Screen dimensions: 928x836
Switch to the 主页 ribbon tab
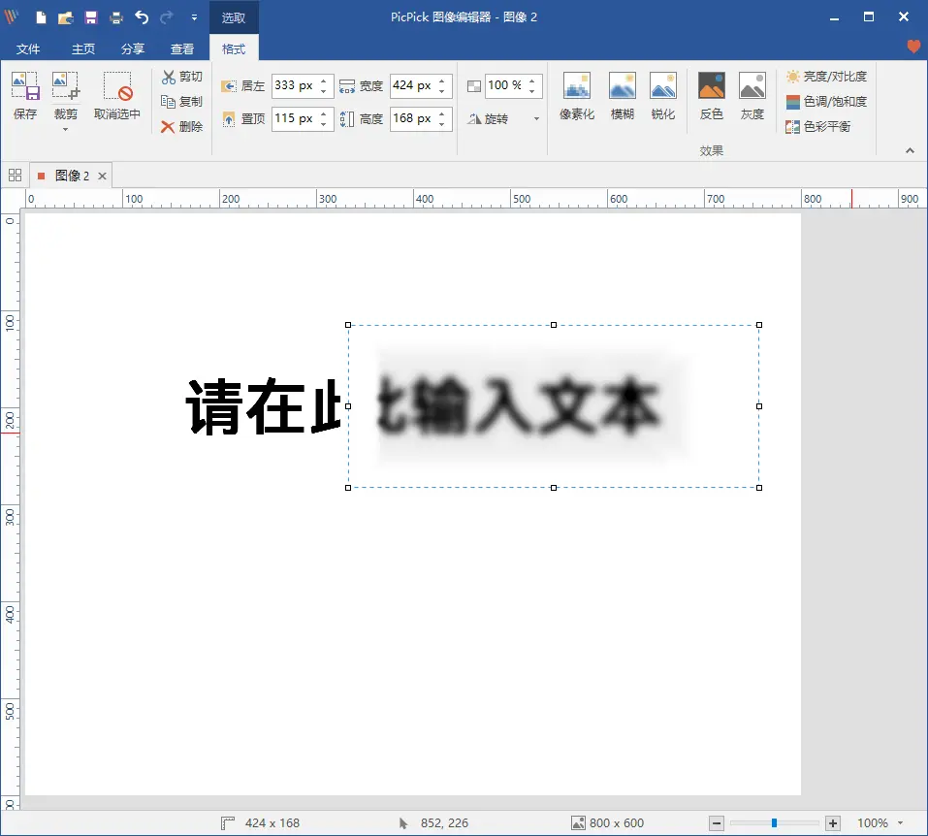(x=83, y=48)
